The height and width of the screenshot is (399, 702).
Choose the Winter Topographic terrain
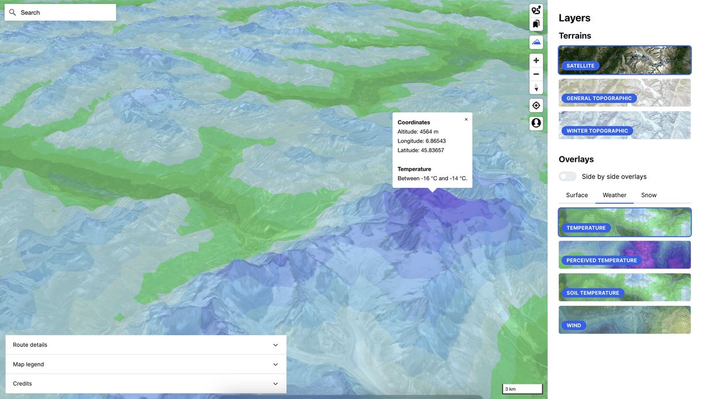(x=625, y=125)
